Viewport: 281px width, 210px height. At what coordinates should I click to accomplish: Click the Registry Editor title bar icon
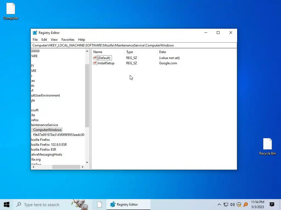35,33
